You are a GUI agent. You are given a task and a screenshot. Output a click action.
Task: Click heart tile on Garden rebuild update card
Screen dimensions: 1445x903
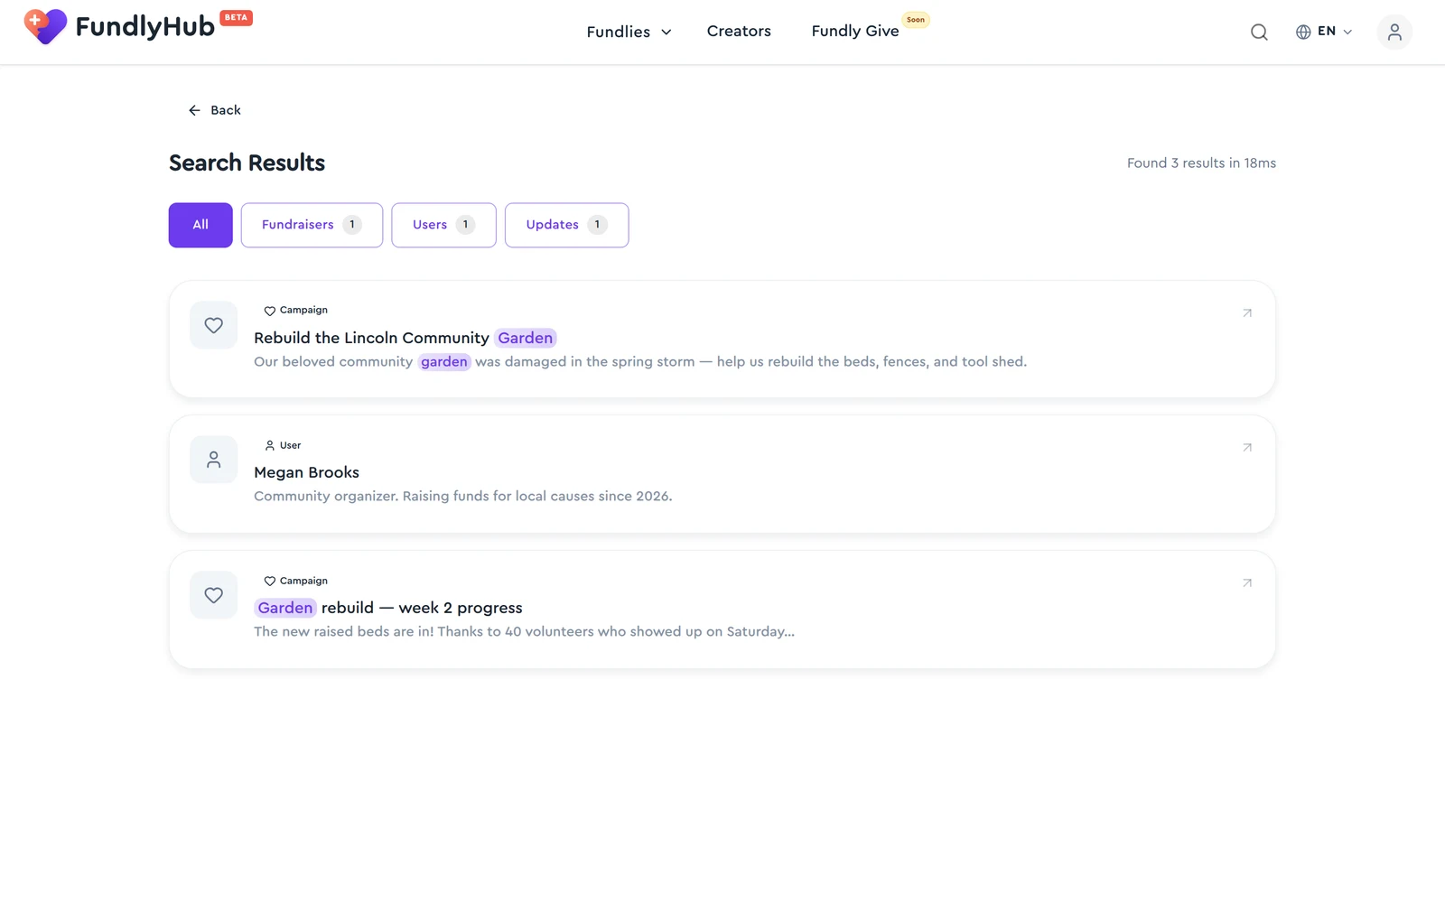(x=213, y=595)
